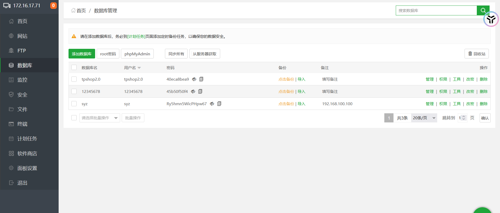The height and width of the screenshot is (213, 500).
Task: Select 数据库 in the sidebar
Action: [29, 65]
